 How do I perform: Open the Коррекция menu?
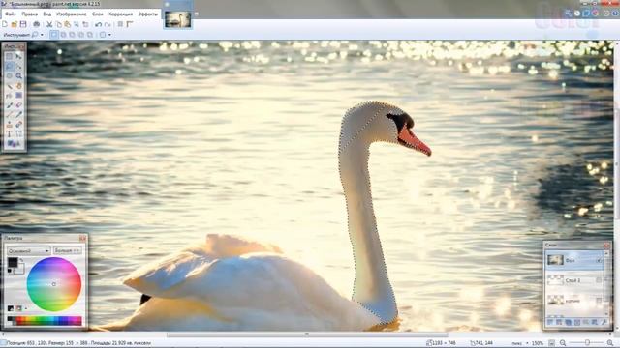(x=120, y=14)
